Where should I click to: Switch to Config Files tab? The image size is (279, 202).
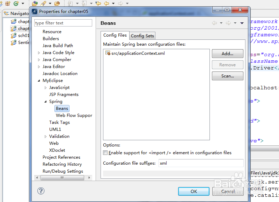click(x=115, y=35)
